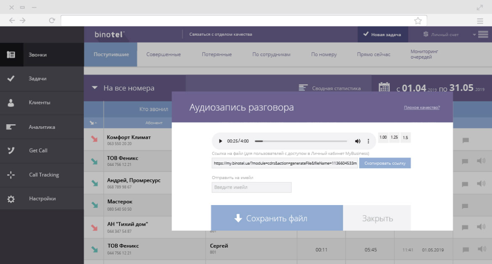
Task: Click the Get Call phone icon in sidebar
Action: point(11,150)
